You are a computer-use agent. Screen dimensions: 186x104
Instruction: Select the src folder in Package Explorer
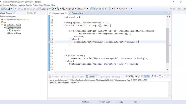tap(3, 22)
